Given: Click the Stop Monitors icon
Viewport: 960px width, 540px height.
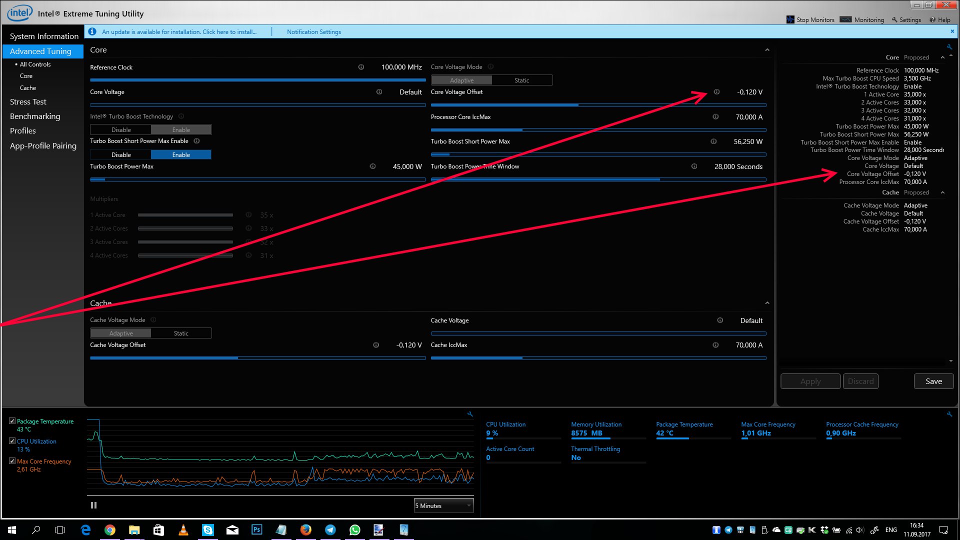Looking at the screenshot, I should tap(790, 20).
